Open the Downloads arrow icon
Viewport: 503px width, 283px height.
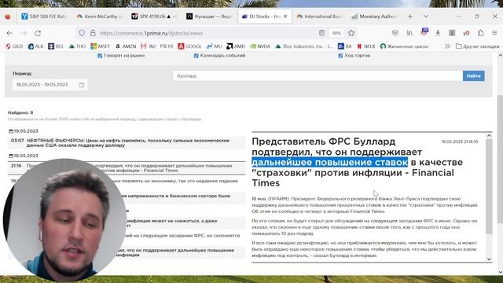pyautogui.click(x=438, y=33)
